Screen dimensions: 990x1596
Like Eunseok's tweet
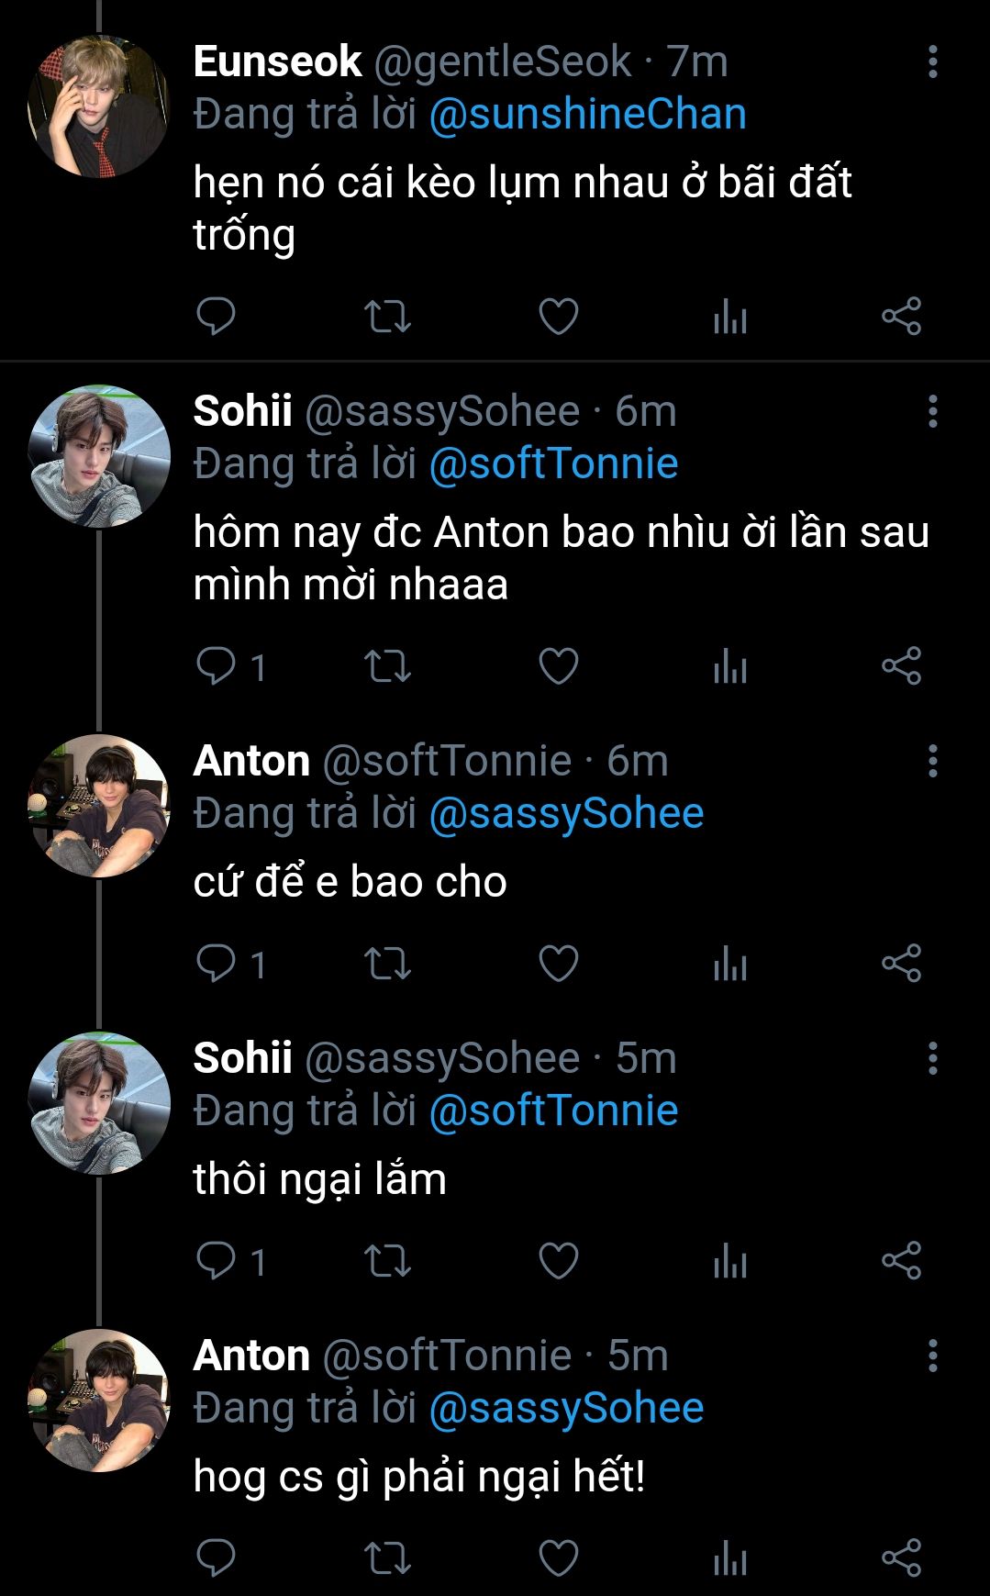tap(558, 317)
